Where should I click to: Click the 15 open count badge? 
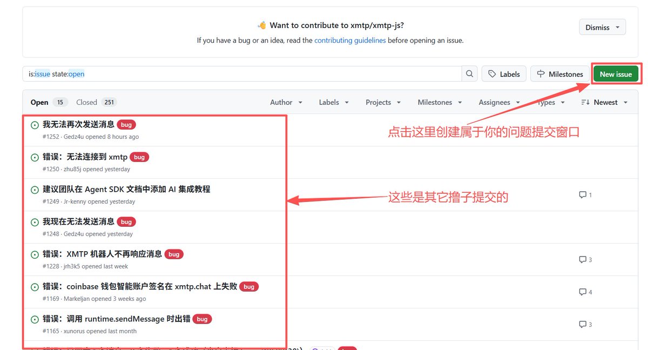click(x=59, y=102)
